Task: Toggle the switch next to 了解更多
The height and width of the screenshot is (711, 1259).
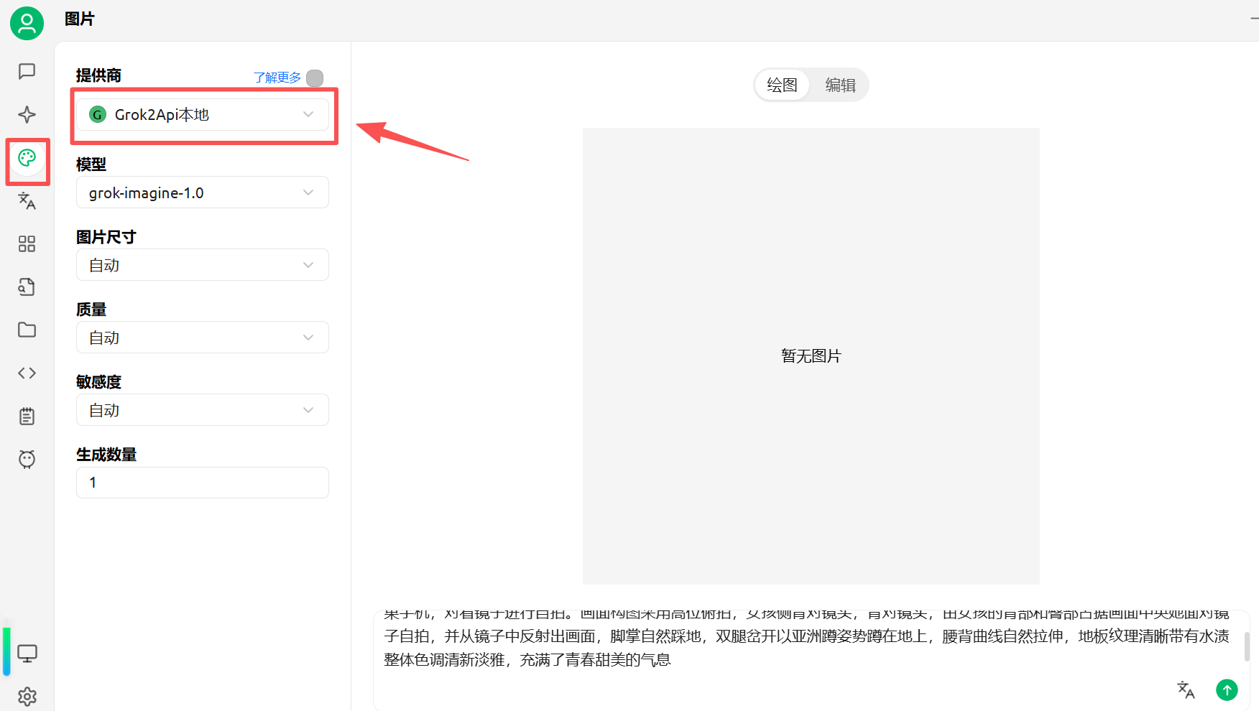Action: pos(315,78)
